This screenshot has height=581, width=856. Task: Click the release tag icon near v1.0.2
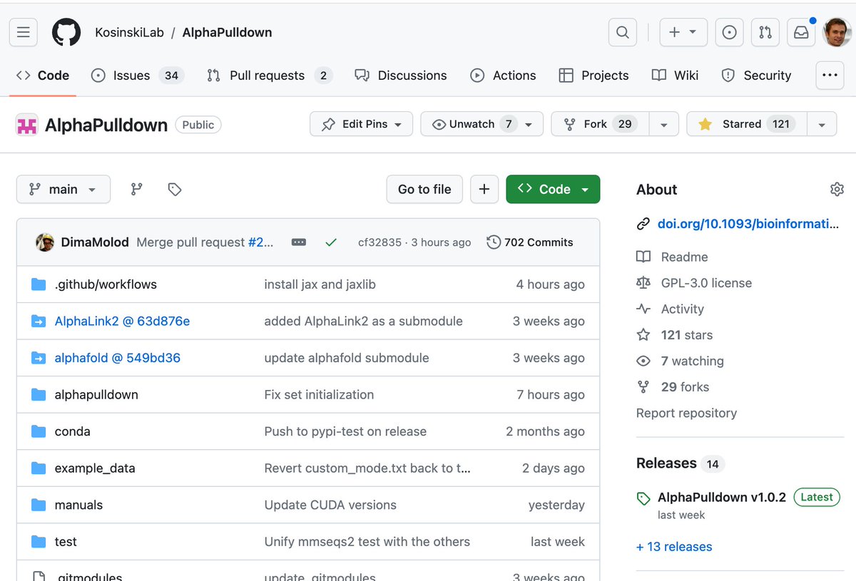click(643, 498)
